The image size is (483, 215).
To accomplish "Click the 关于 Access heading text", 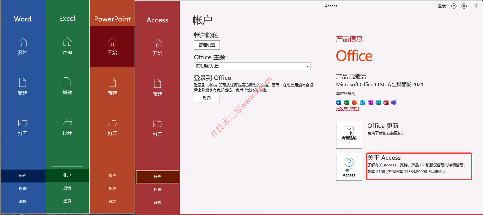I will pos(384,158).
